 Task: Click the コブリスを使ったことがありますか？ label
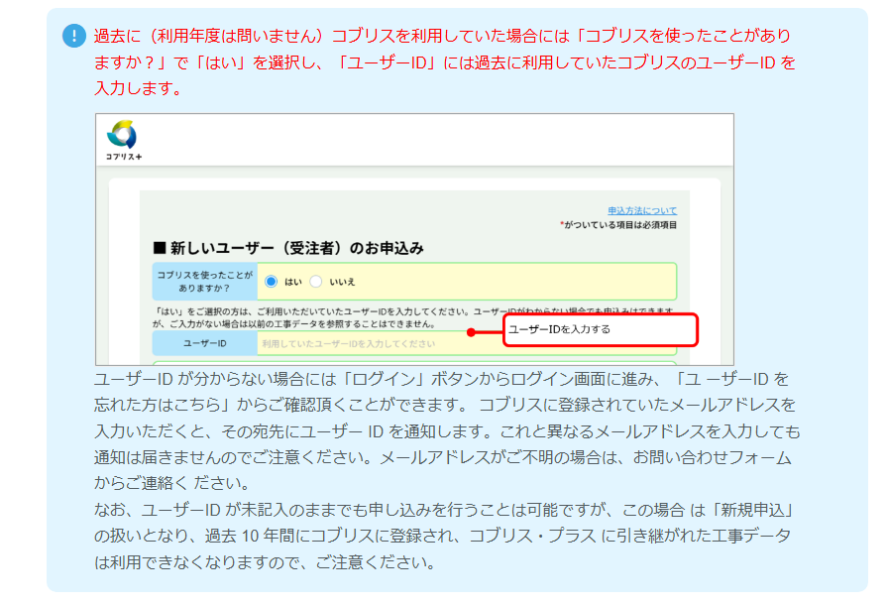tap(204, 282)
